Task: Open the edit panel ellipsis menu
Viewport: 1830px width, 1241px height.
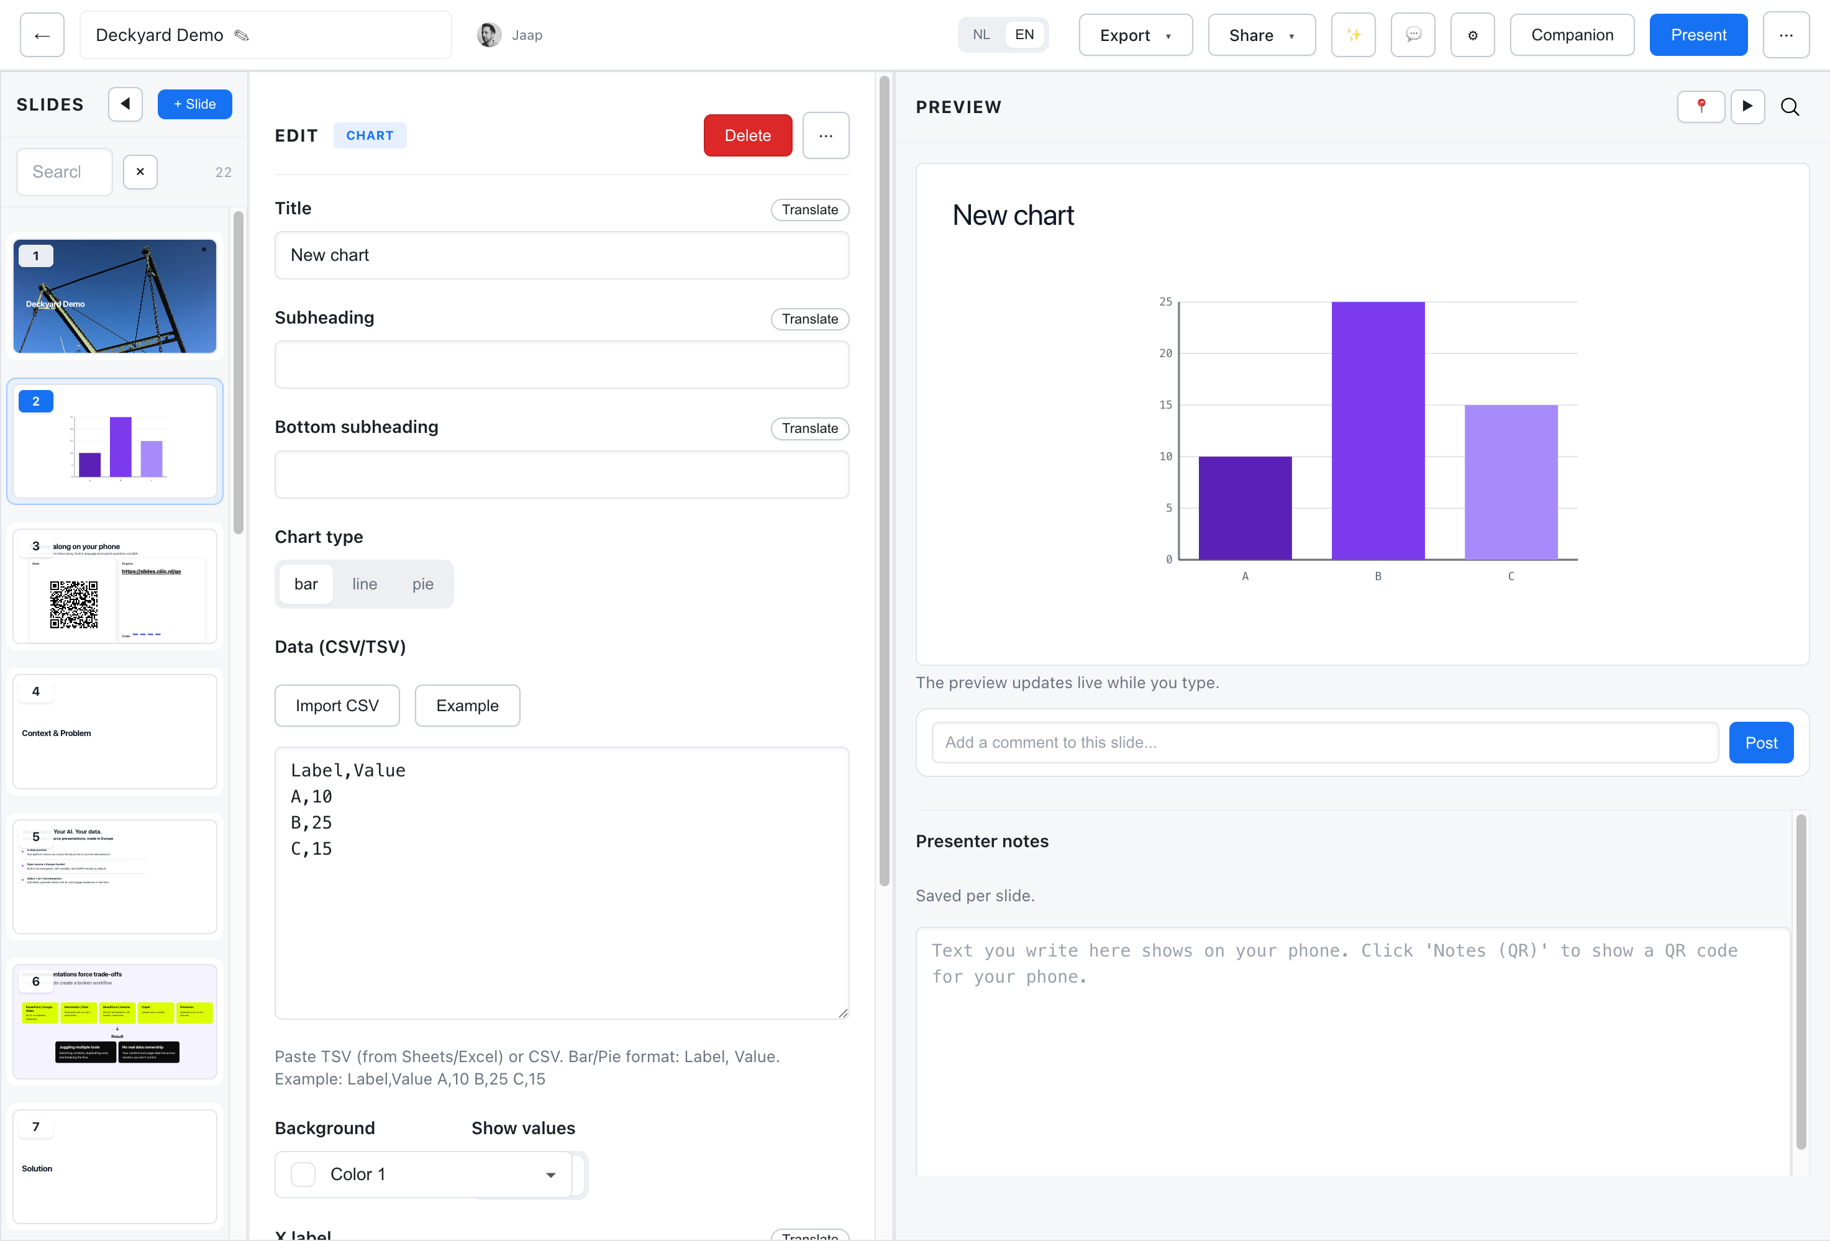Action: click(825, 135)
